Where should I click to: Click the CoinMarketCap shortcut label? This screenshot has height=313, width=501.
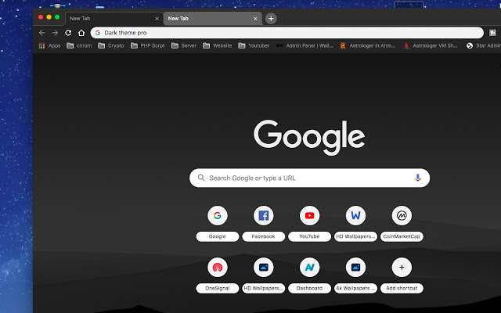[x=402, y=236]
